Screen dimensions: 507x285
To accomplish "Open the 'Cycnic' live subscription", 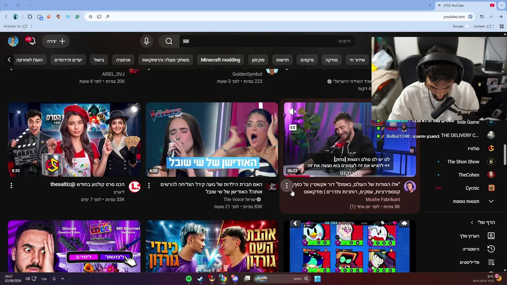I will coord(466,188).
